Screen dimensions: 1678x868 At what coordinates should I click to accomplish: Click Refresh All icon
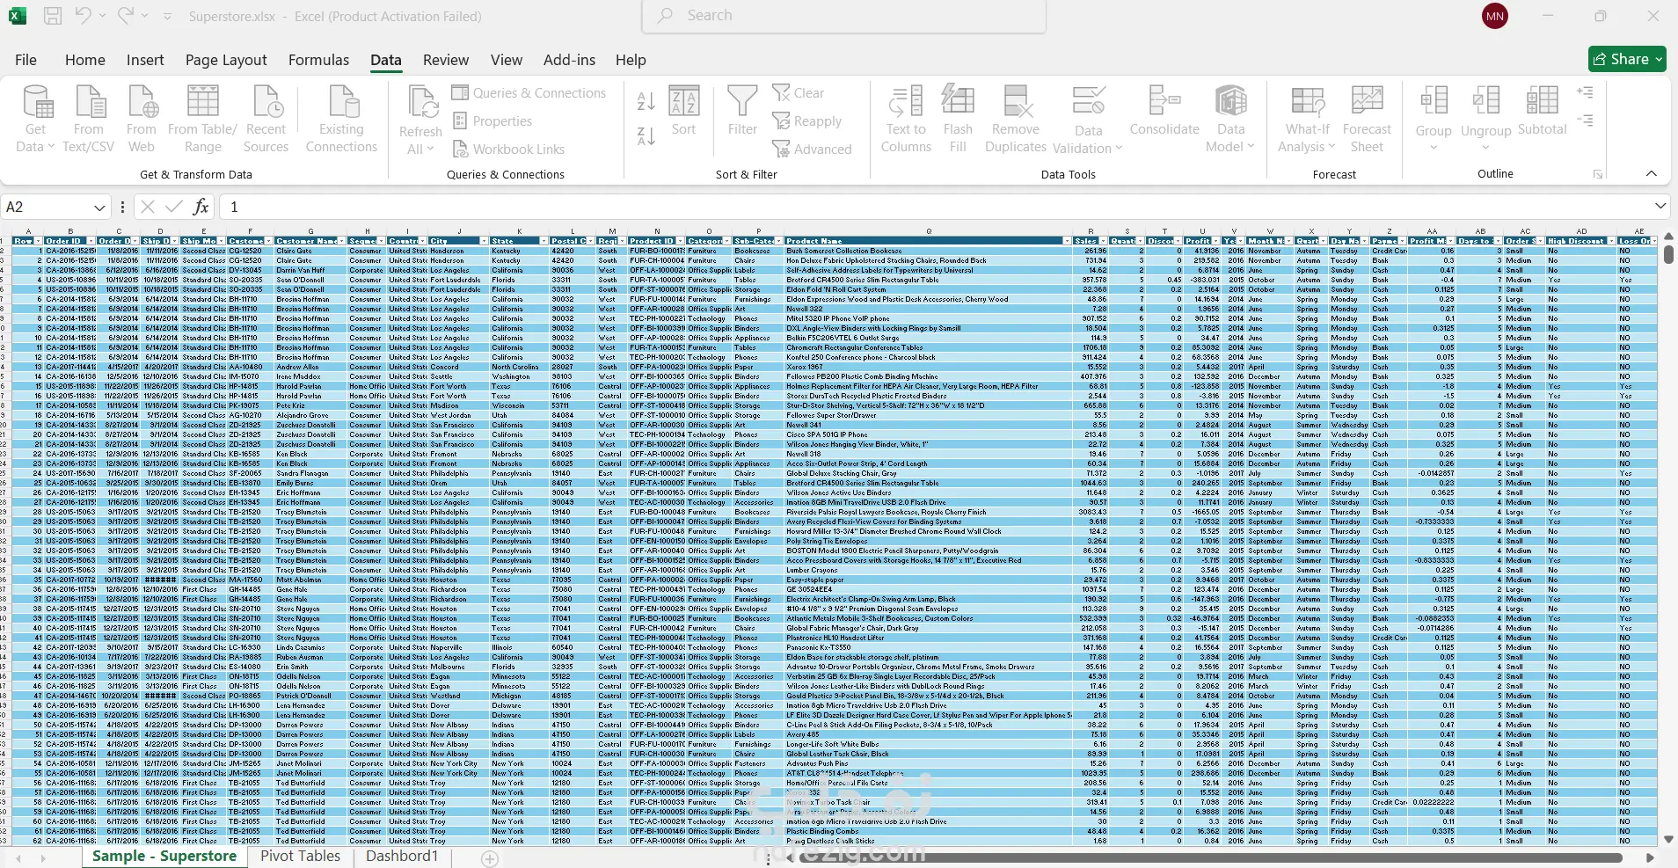point(423,102)
